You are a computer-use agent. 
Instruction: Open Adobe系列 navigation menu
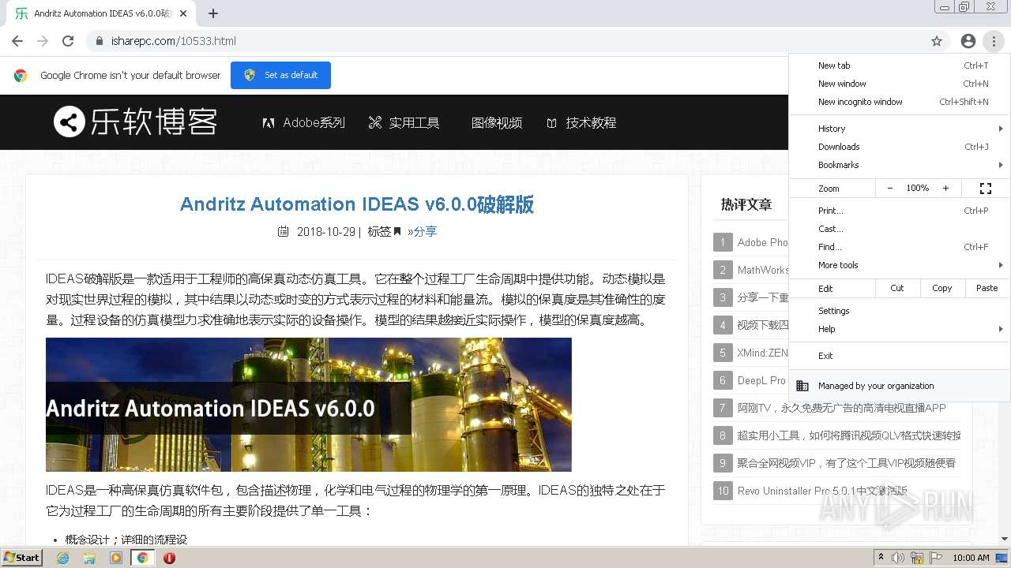coord(304,122)
